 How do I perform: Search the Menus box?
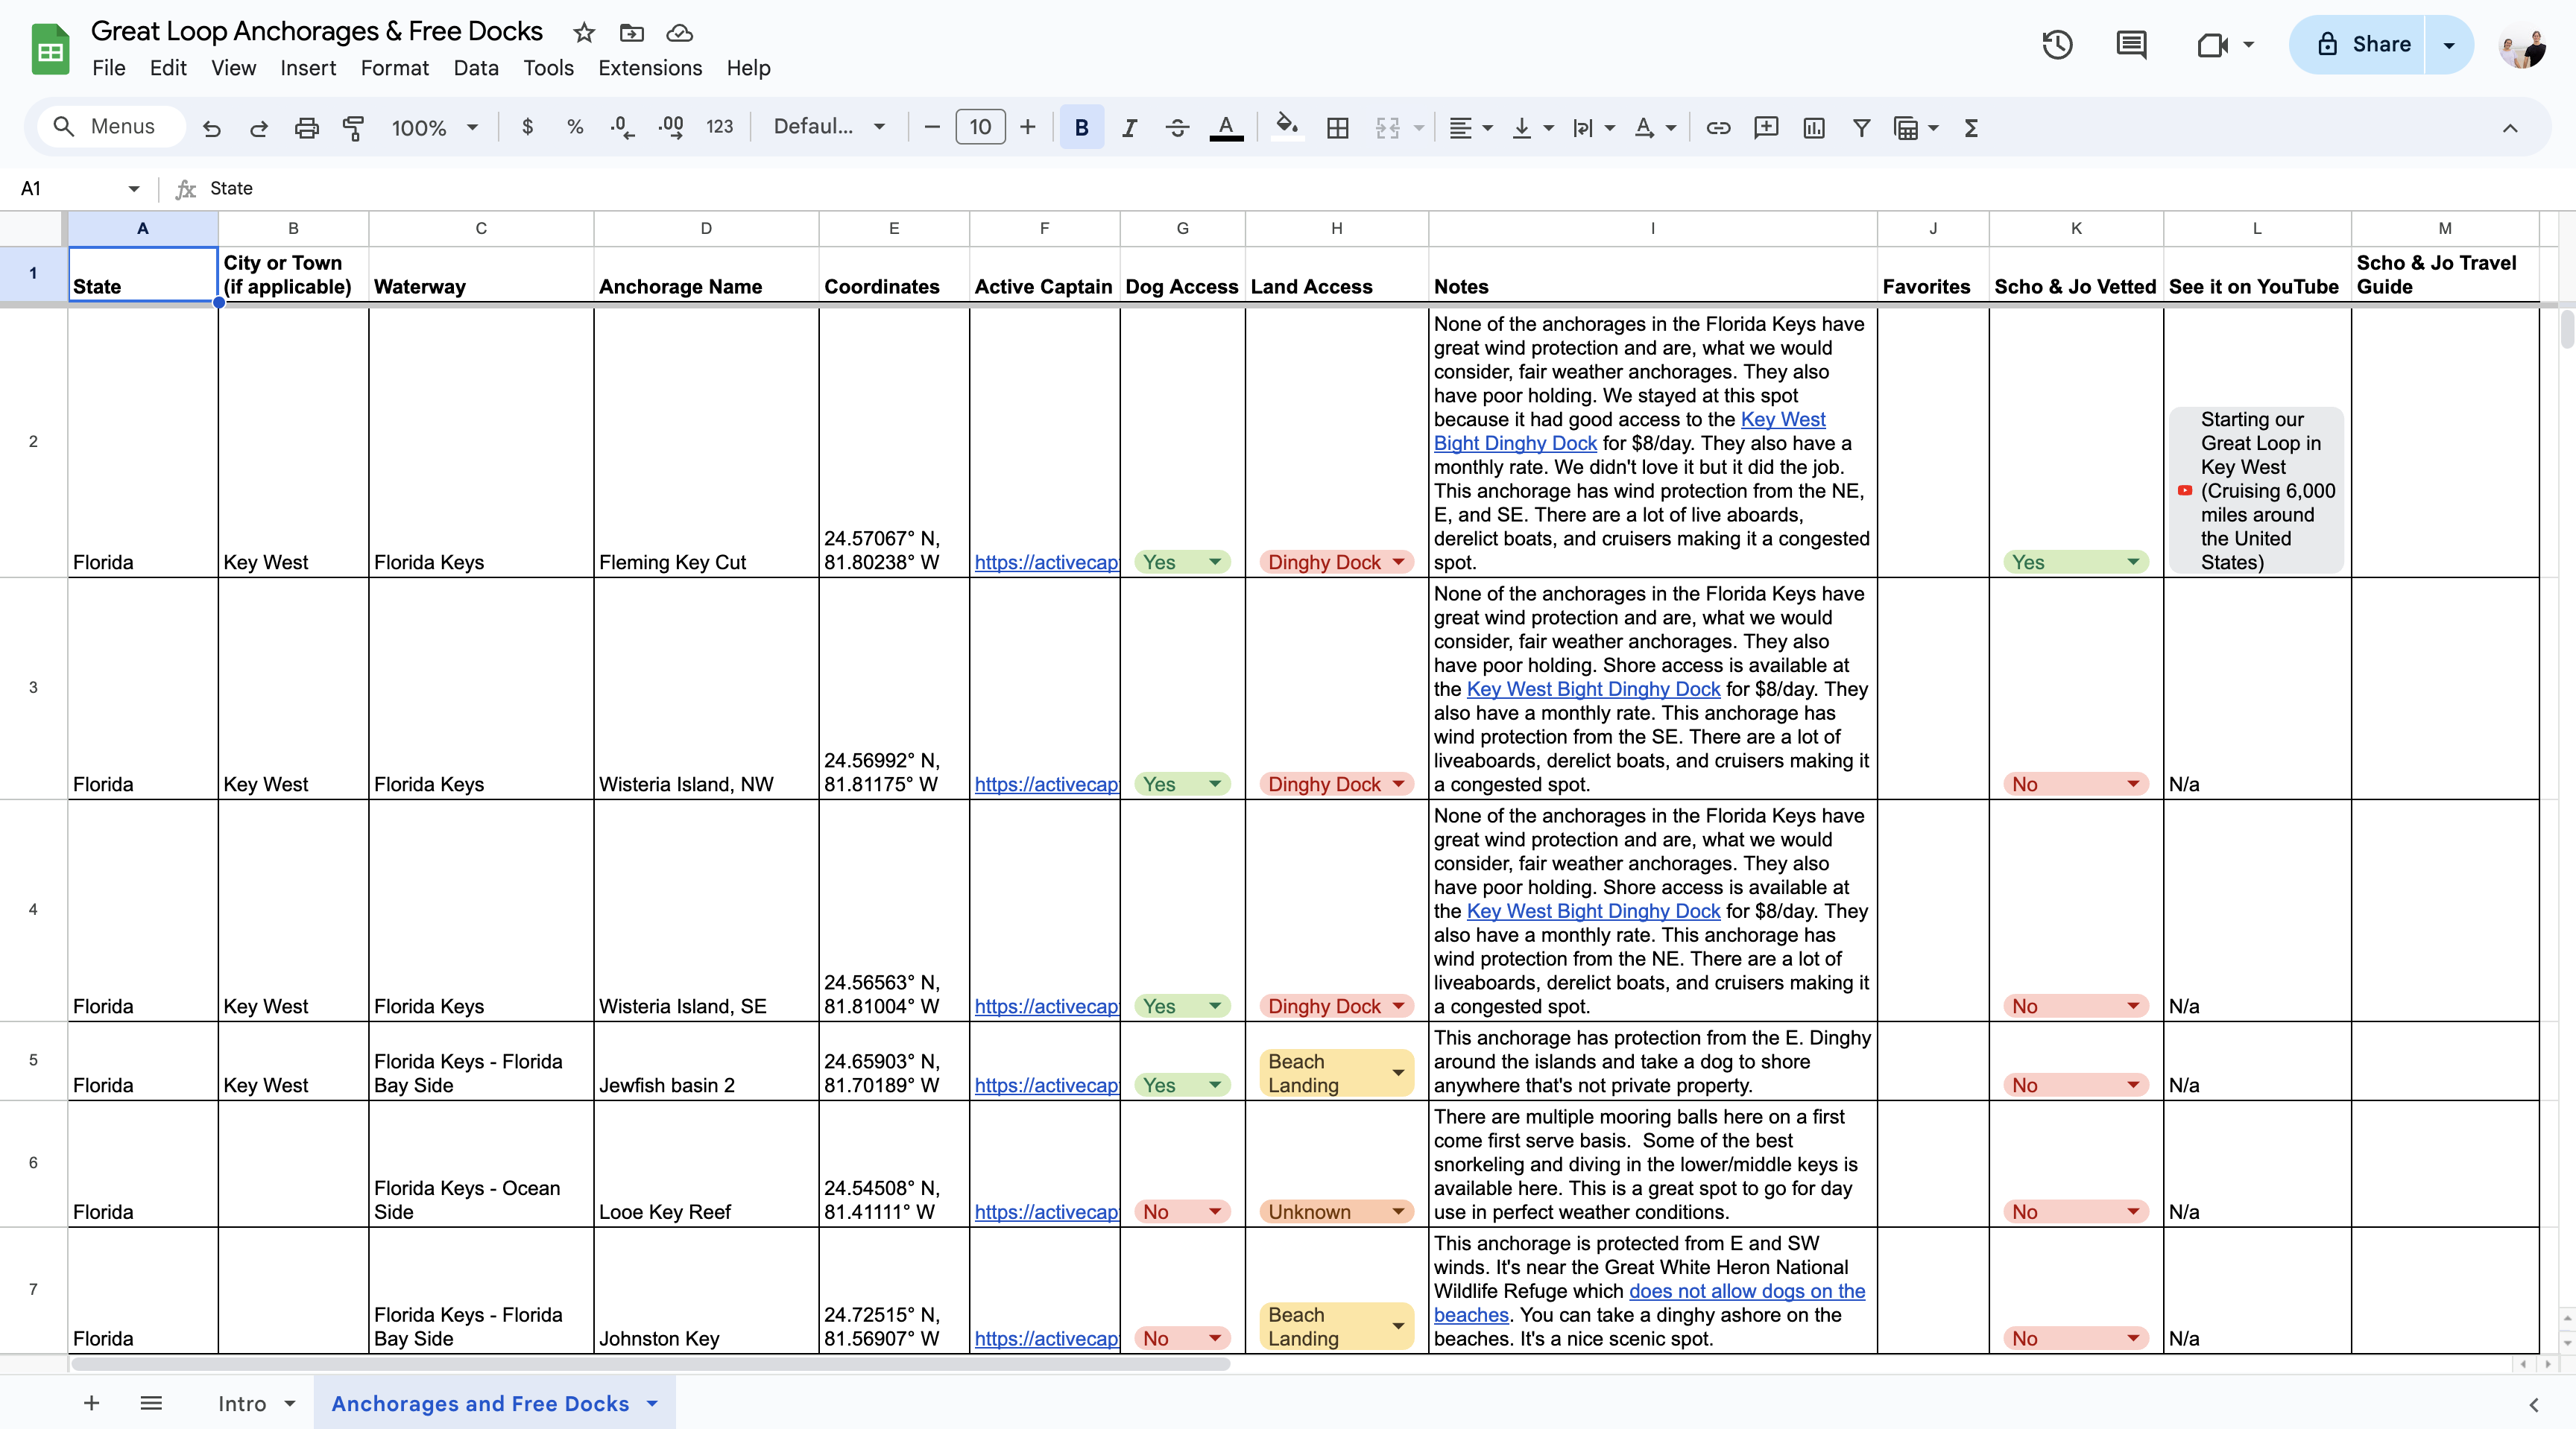(110, 127)
